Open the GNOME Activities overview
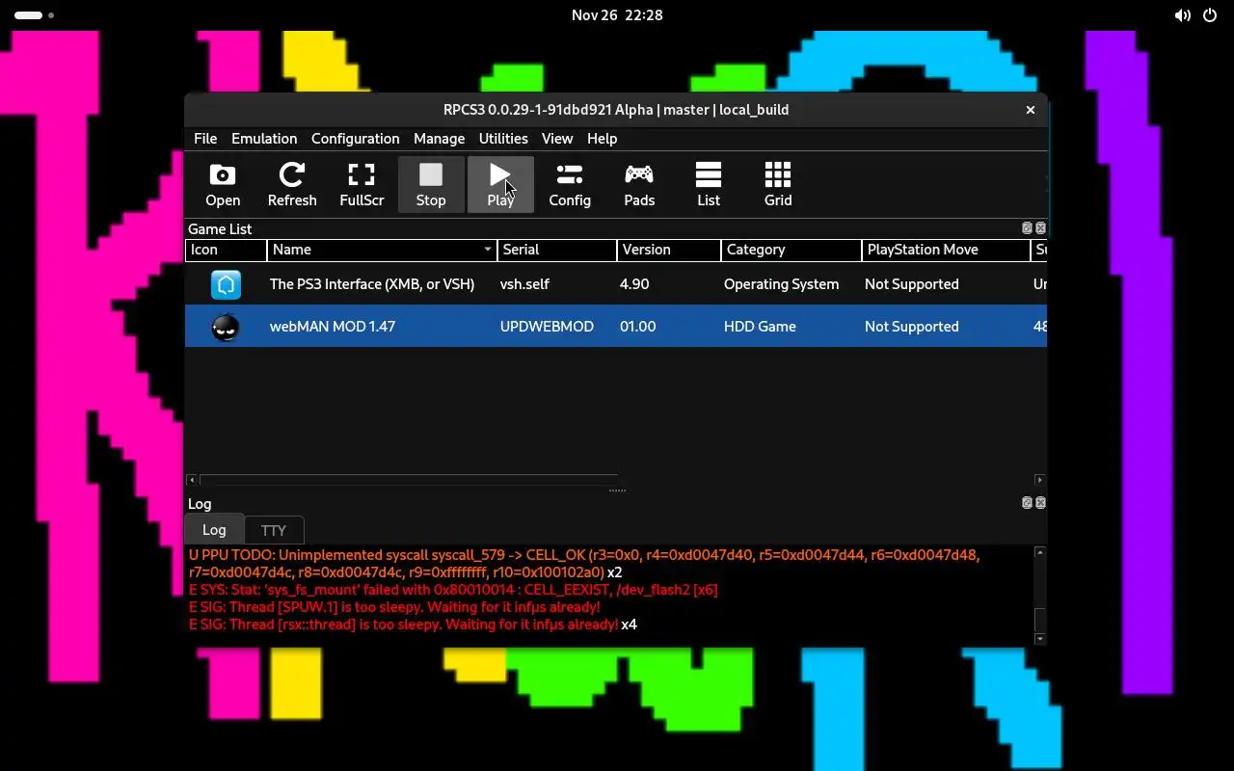 35,15
